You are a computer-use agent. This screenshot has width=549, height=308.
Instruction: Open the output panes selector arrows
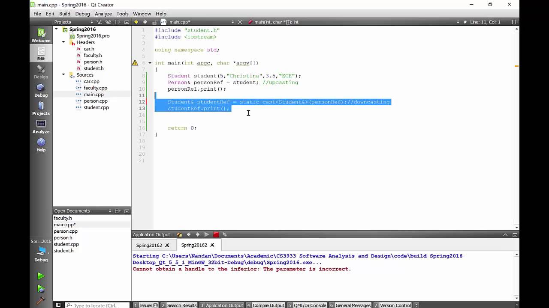416,305
